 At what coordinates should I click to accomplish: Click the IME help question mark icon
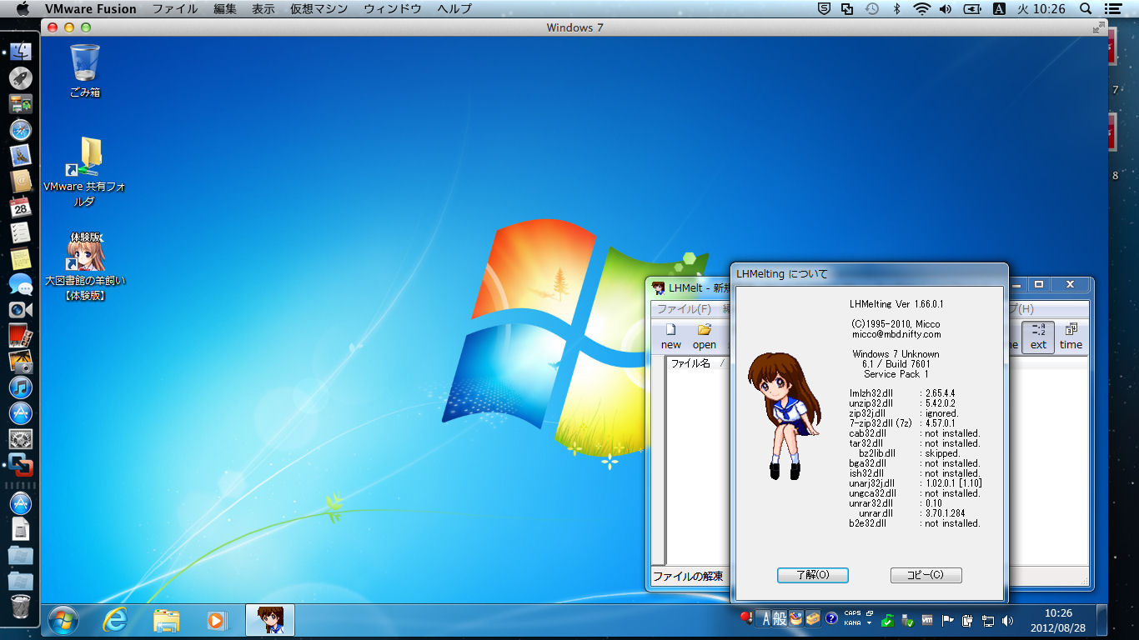[x=831, y=619]
